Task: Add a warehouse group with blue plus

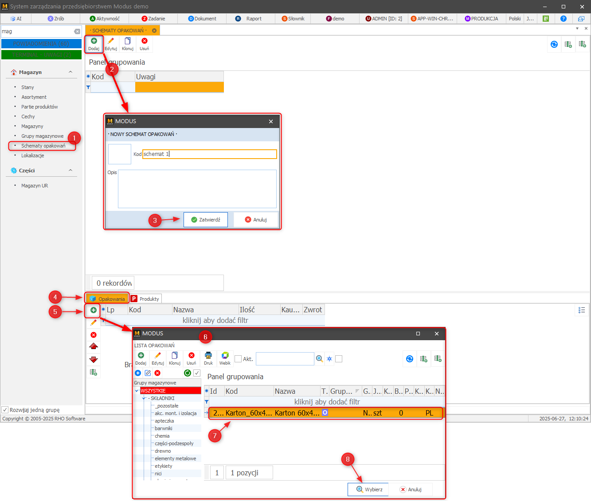Action: coord(138,373)
